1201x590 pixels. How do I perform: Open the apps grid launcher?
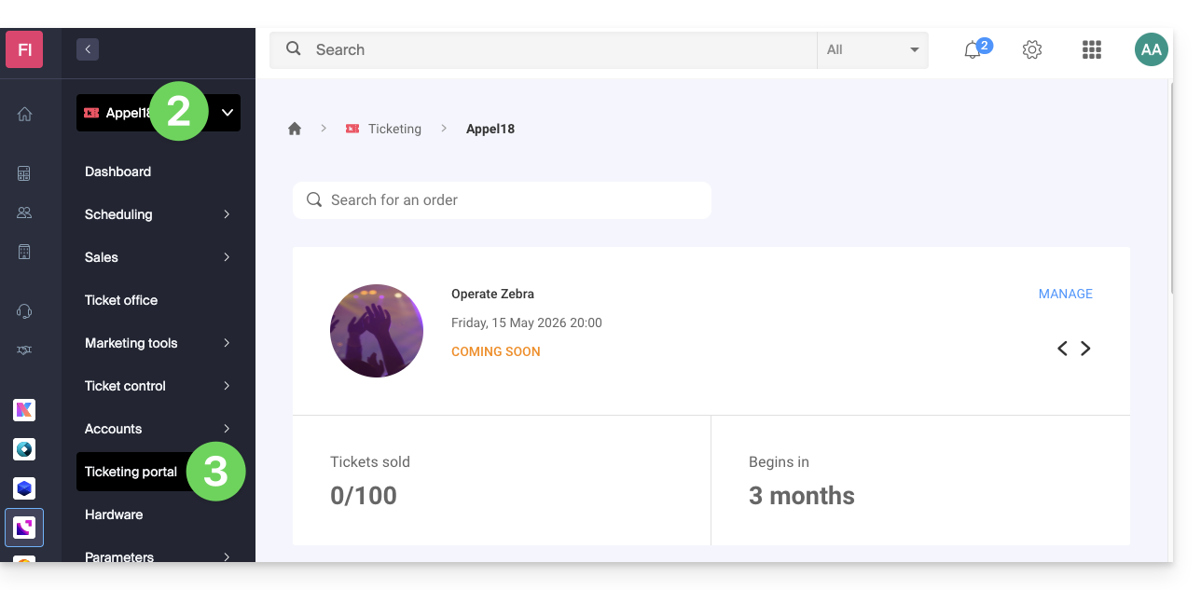tap(1092, 50)
